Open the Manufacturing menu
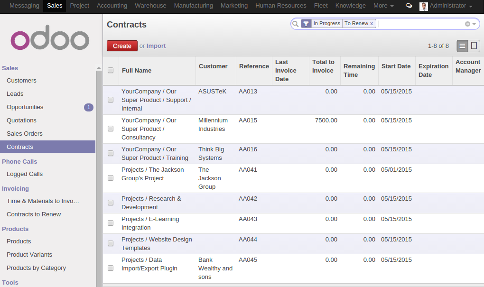Viewport: 484px width, 287px height. (193, 6)
